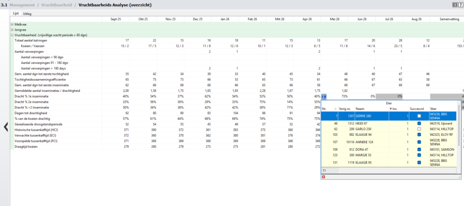The image size is (464, 206).
Task: Select the Samenvatting column header
Action: 447,19
